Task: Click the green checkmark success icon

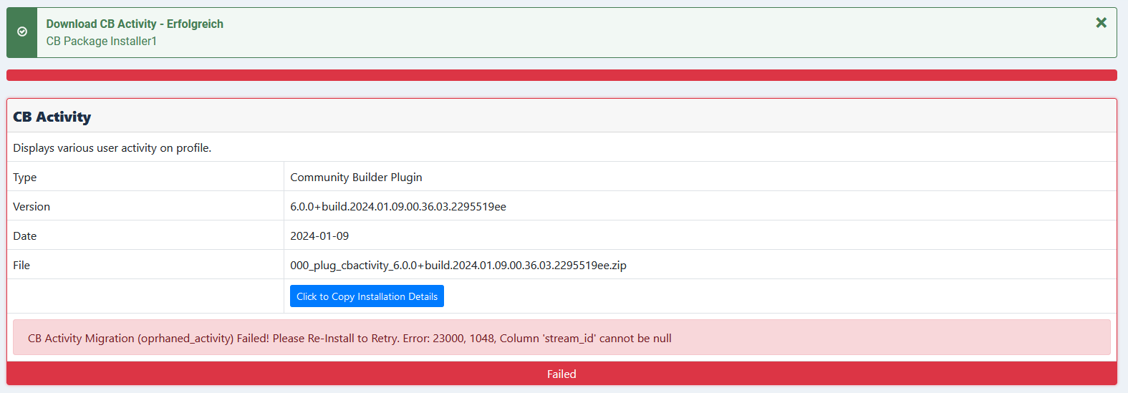Action: click(x=22, y=32)
